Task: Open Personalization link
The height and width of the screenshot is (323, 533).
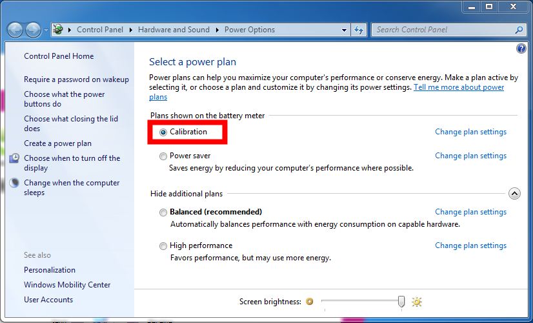Action: [x=50, y=270]
